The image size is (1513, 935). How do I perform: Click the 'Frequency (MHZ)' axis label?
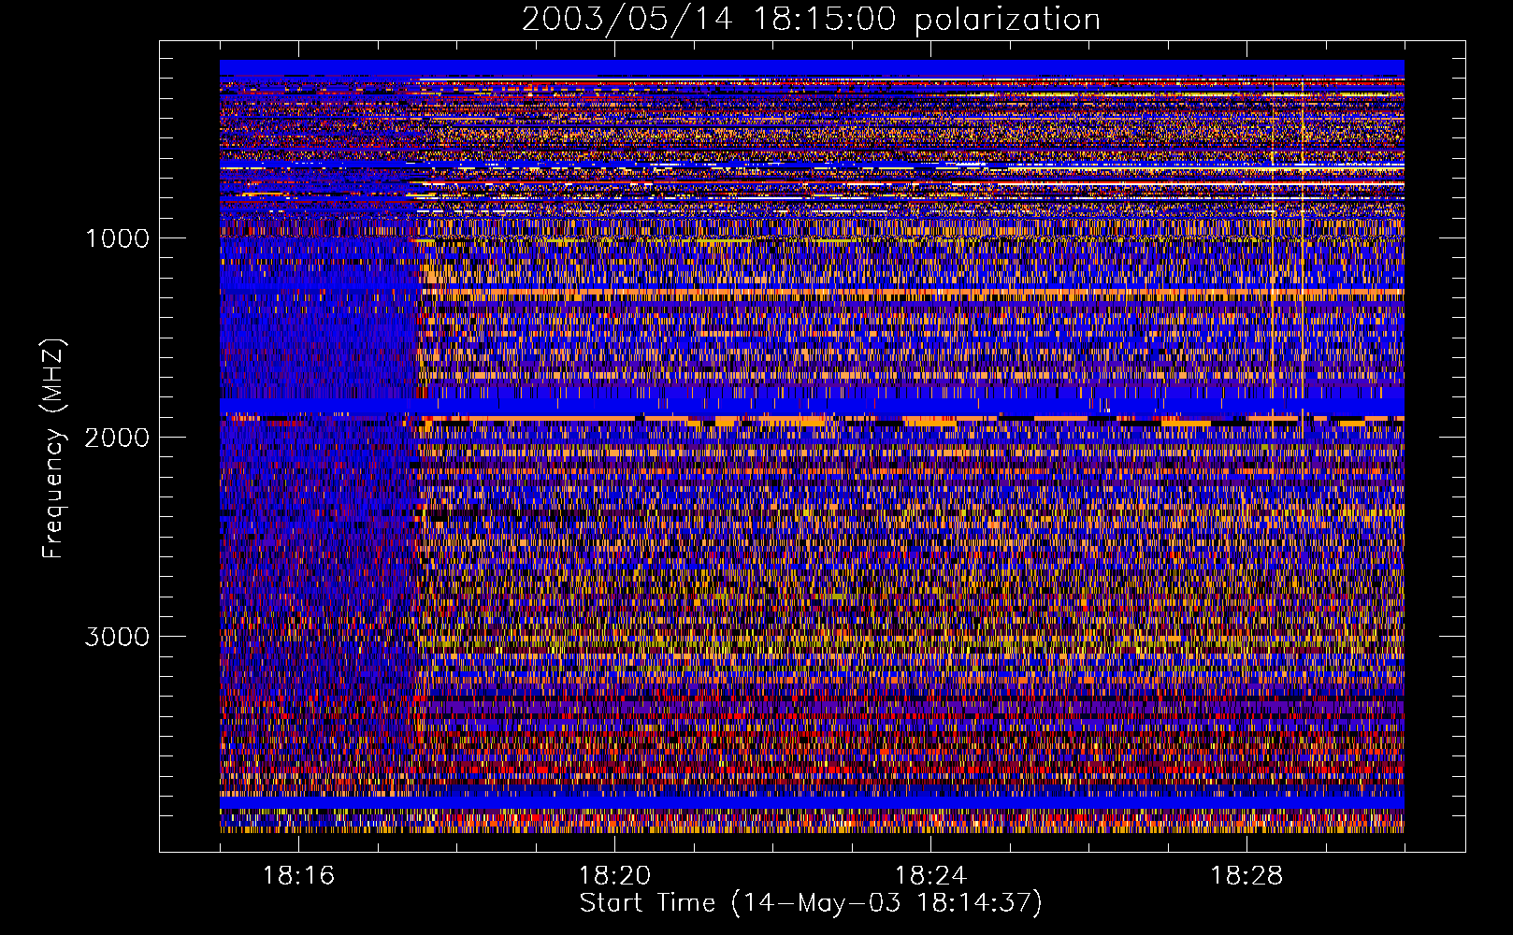click(54, 449)
